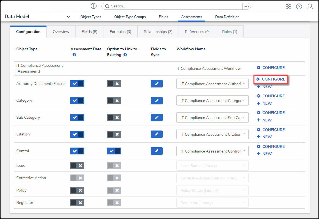Expand the Data Model dropdown

pyautogui.click(x=68, y=17)
